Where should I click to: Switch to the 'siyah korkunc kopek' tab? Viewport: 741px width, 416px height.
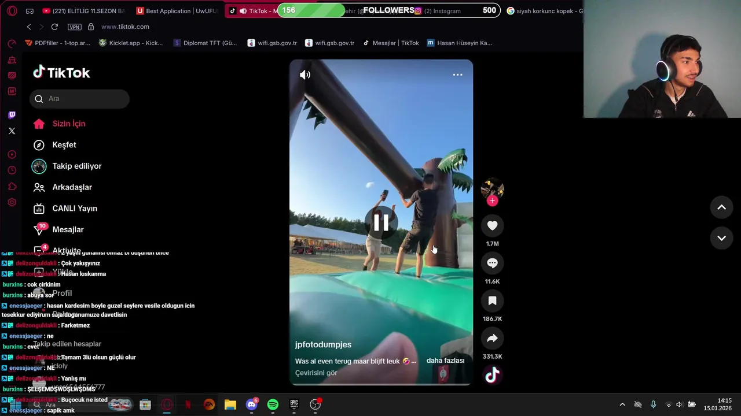[x=544, y=11]
